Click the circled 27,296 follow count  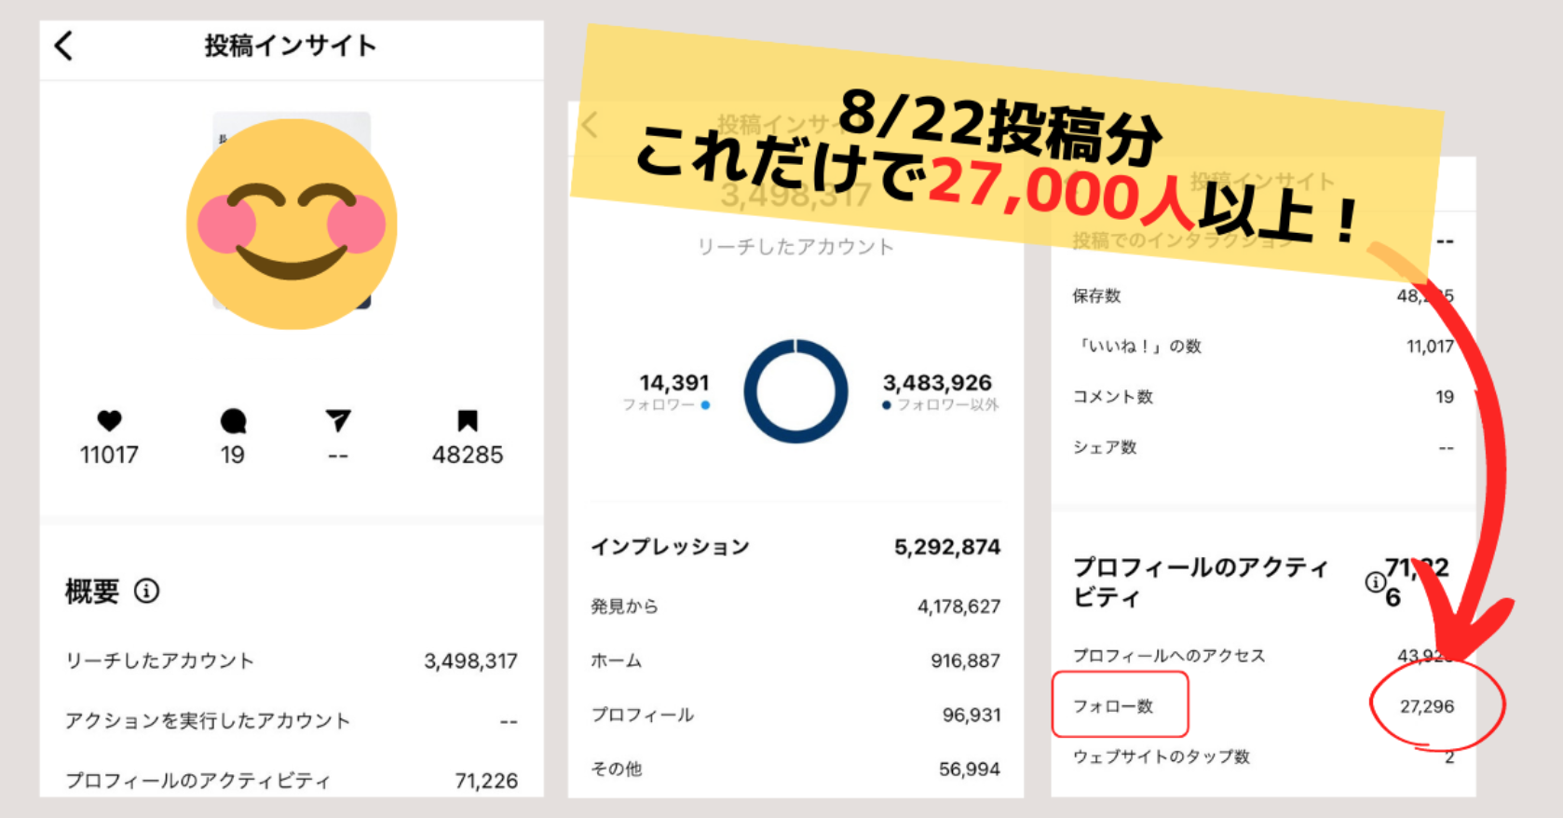pos(1427,706)
